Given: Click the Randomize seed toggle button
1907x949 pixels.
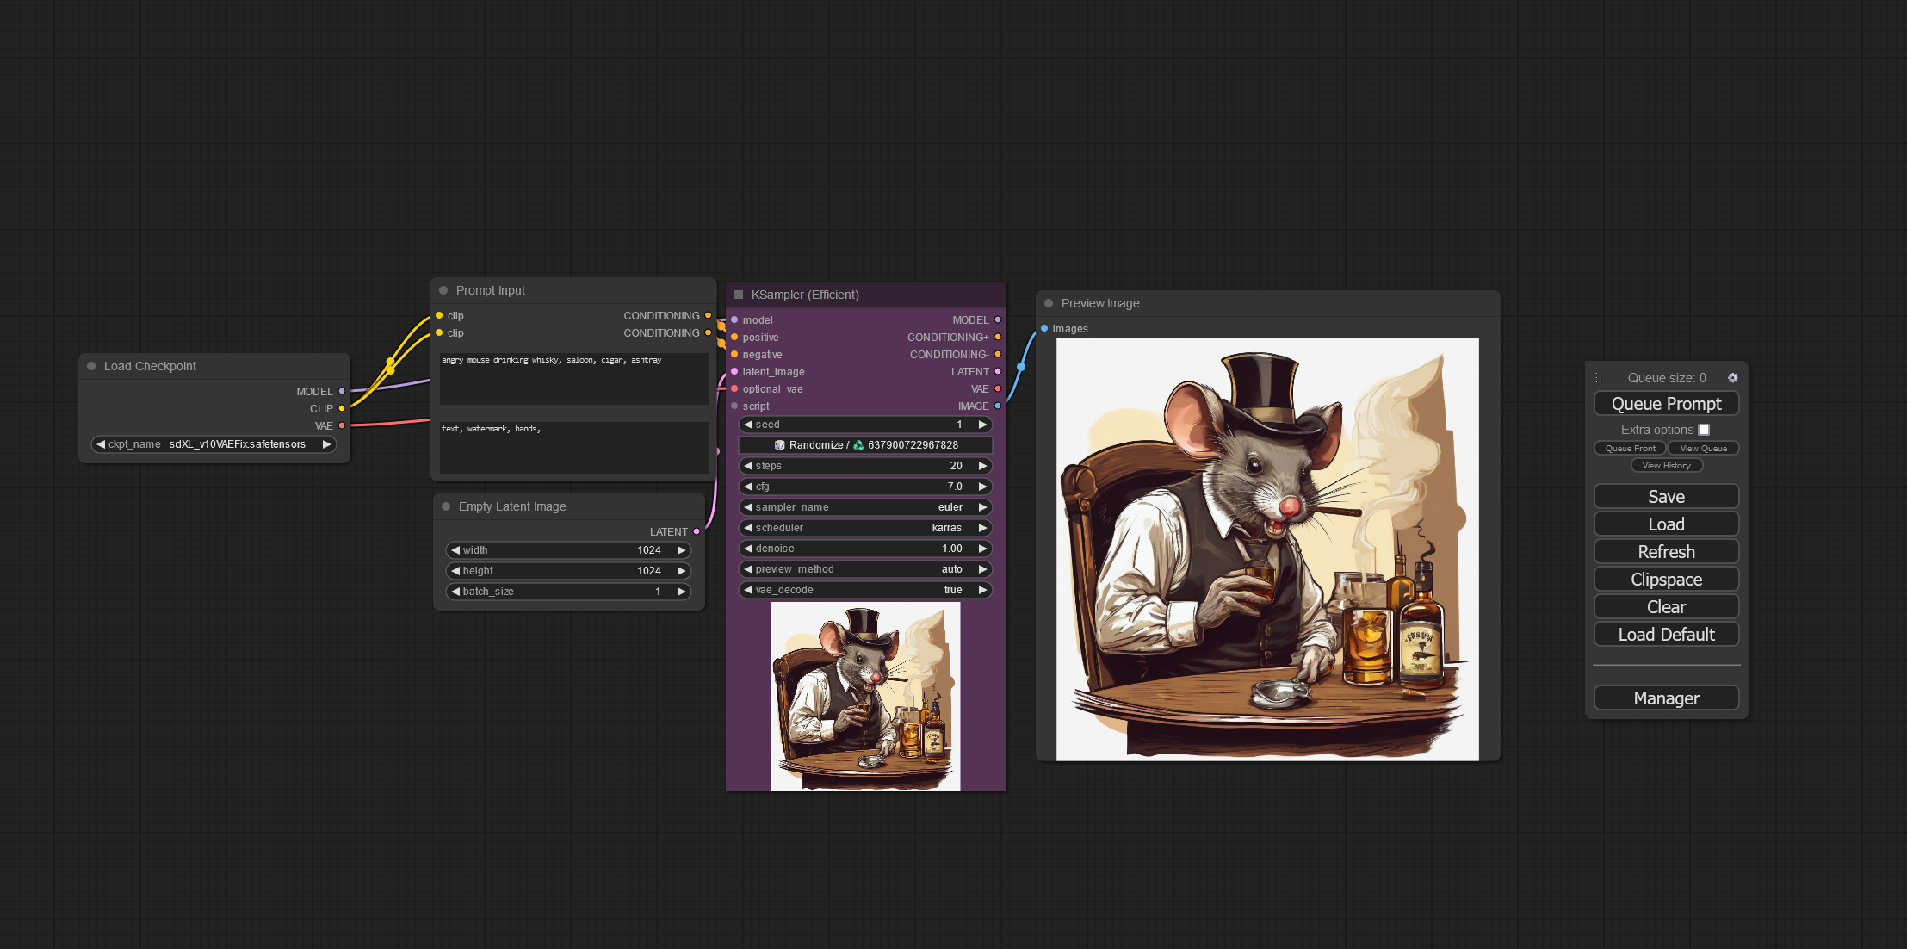Looking at the screenshot, I should pyautogui.click(x=865, y=445).
